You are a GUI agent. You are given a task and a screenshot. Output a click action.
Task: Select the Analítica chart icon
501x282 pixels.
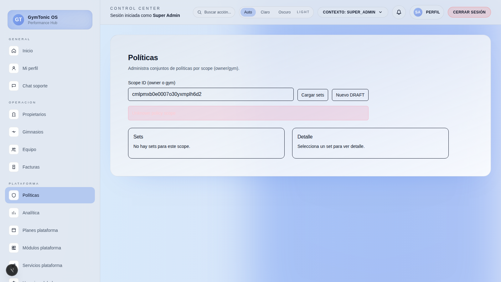tap(14, 212)
